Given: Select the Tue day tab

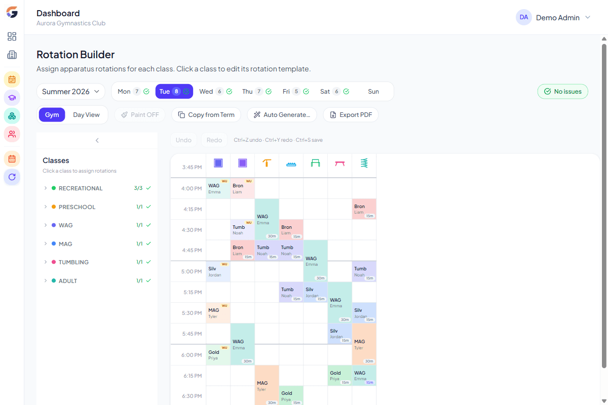Looking at the screenshot, I should tap(174, 92).
